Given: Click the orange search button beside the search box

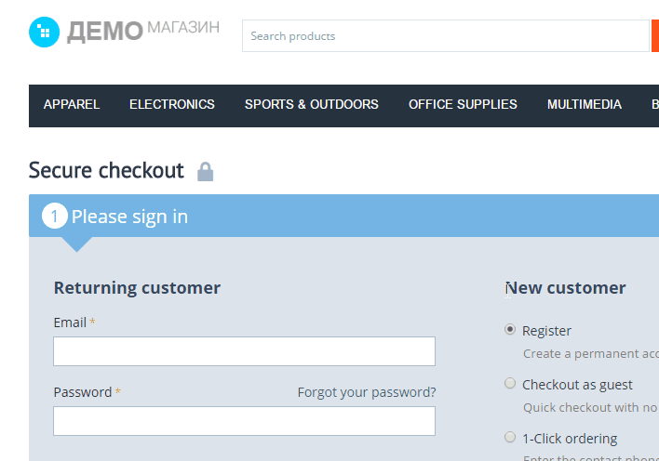Looking at the screenshot, I should [x=654, y=35].
